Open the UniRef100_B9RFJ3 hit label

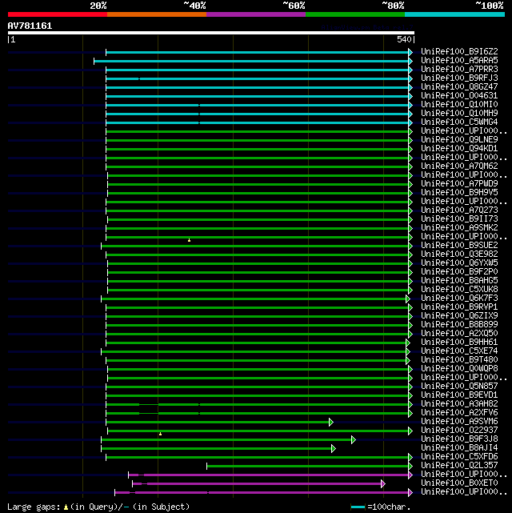459,78
